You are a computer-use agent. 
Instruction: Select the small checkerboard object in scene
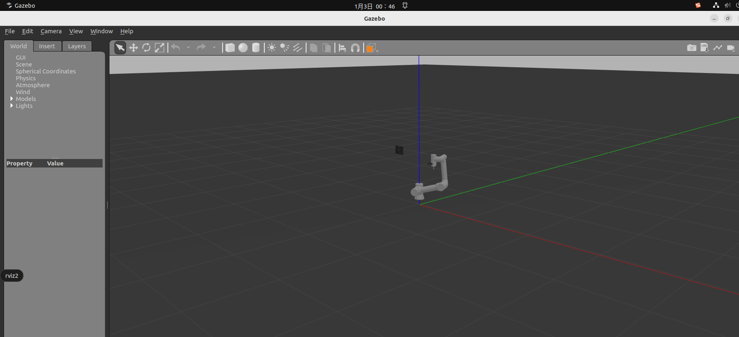click(399, 150)
